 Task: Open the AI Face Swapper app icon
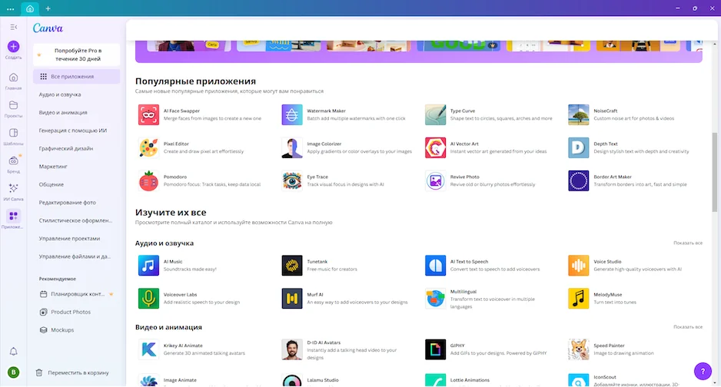point(148,114)
